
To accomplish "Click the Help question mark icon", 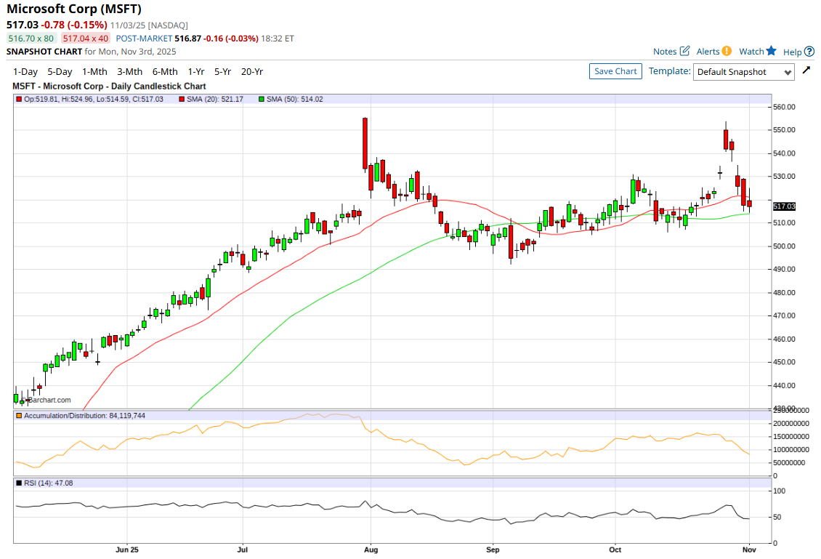I will [809, 52].
